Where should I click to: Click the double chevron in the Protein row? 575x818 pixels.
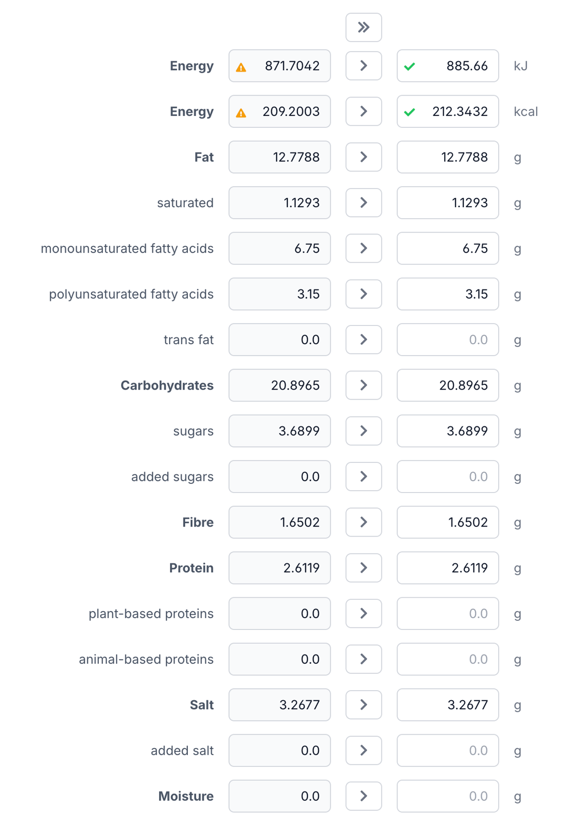tap(363, 568)
